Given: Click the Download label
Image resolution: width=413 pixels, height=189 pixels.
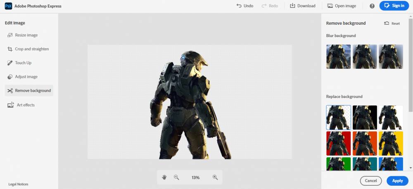Looking at the screenshot, I should (x=306, y=5).
